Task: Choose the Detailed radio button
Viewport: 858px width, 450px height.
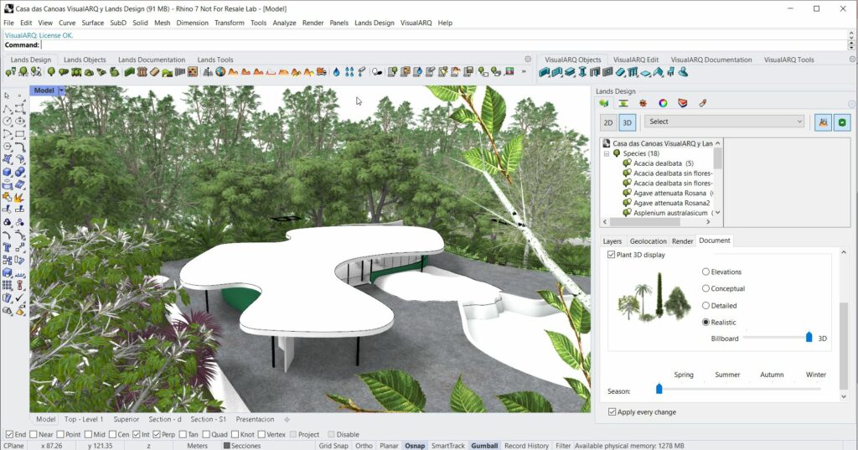Action: point(706,306)
